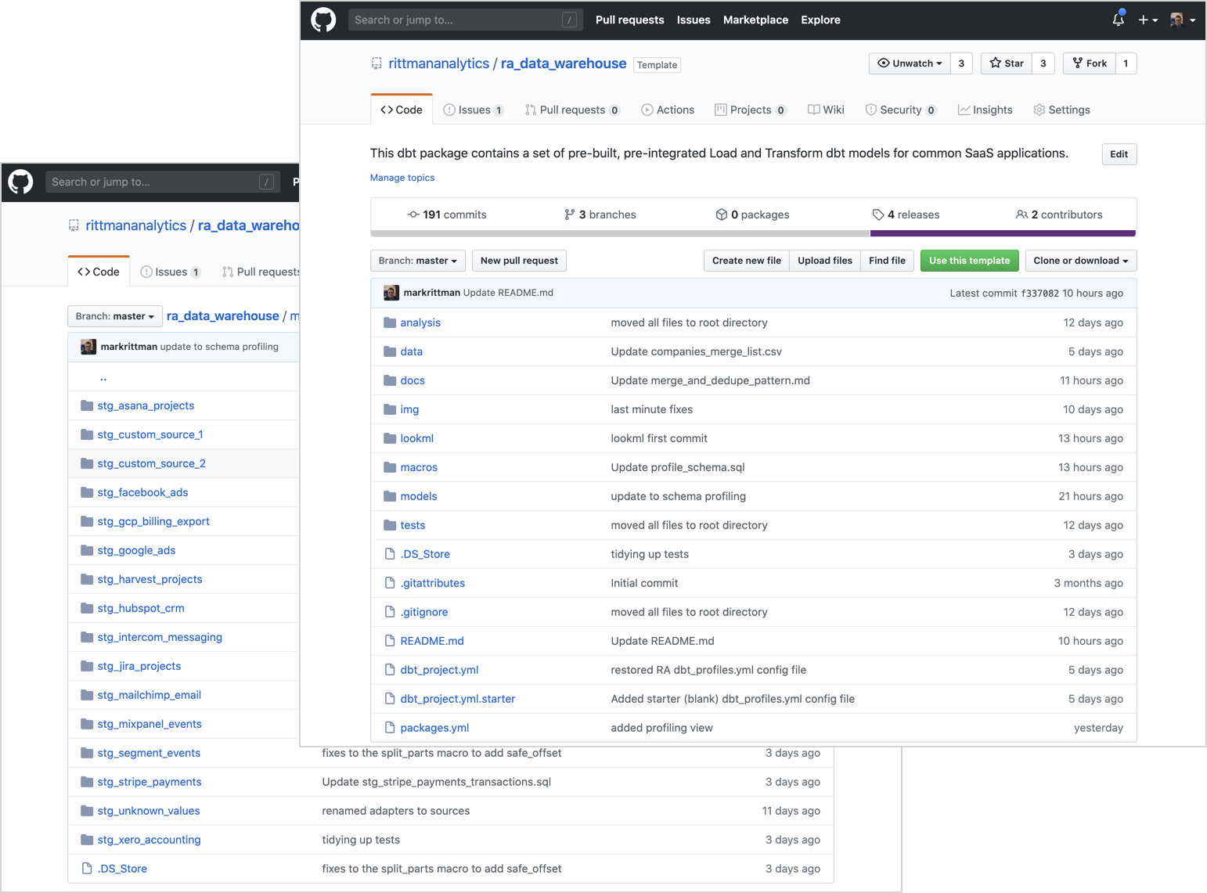The height and width of the screenshot is (893, 1207).
Task: Open the dbt_project.yml file
Action: pyautogui.click(x=439, y=670)
